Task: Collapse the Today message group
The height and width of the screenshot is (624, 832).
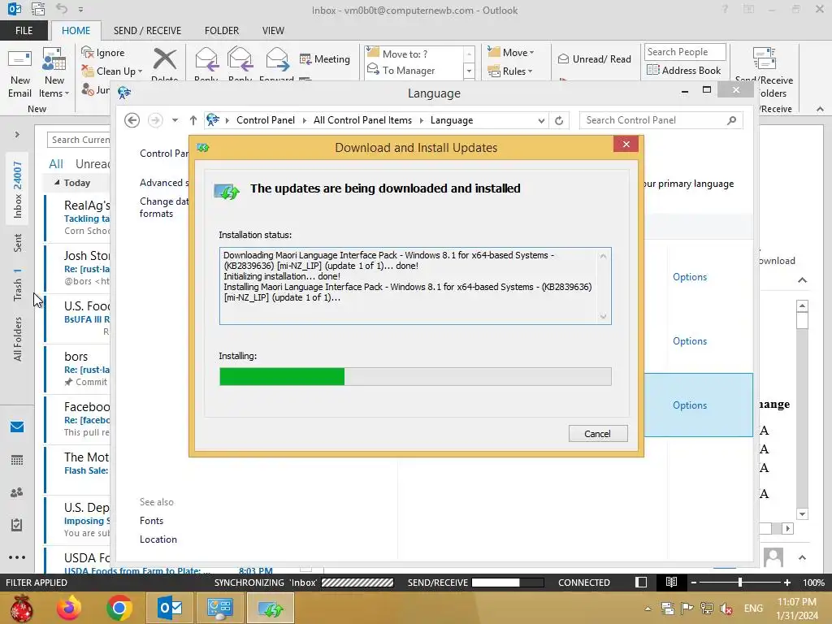Action: click(57, 183)
